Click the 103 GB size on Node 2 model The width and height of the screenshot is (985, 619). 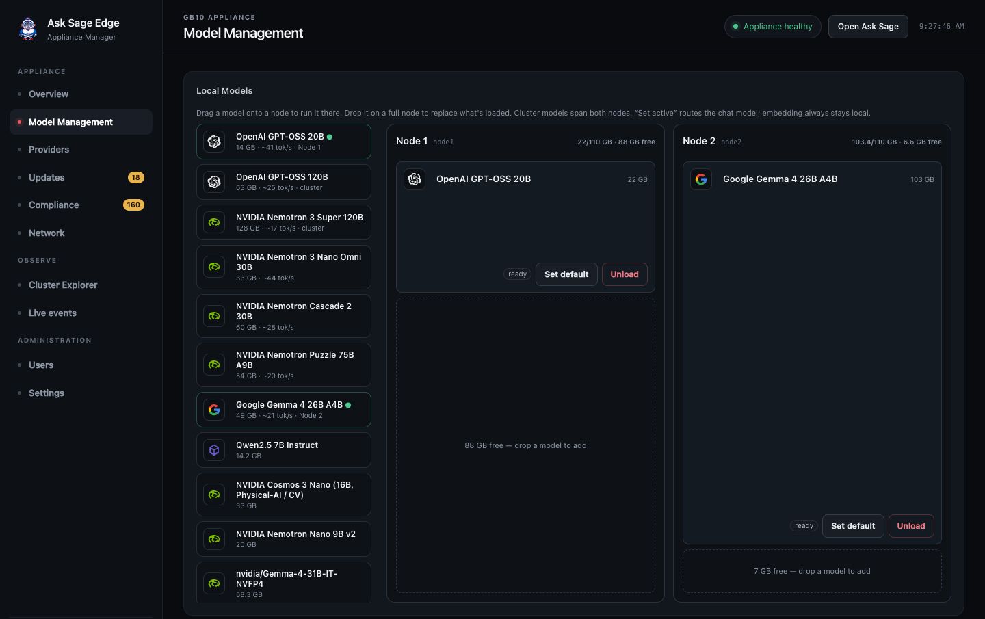click(x=922, y=180)
